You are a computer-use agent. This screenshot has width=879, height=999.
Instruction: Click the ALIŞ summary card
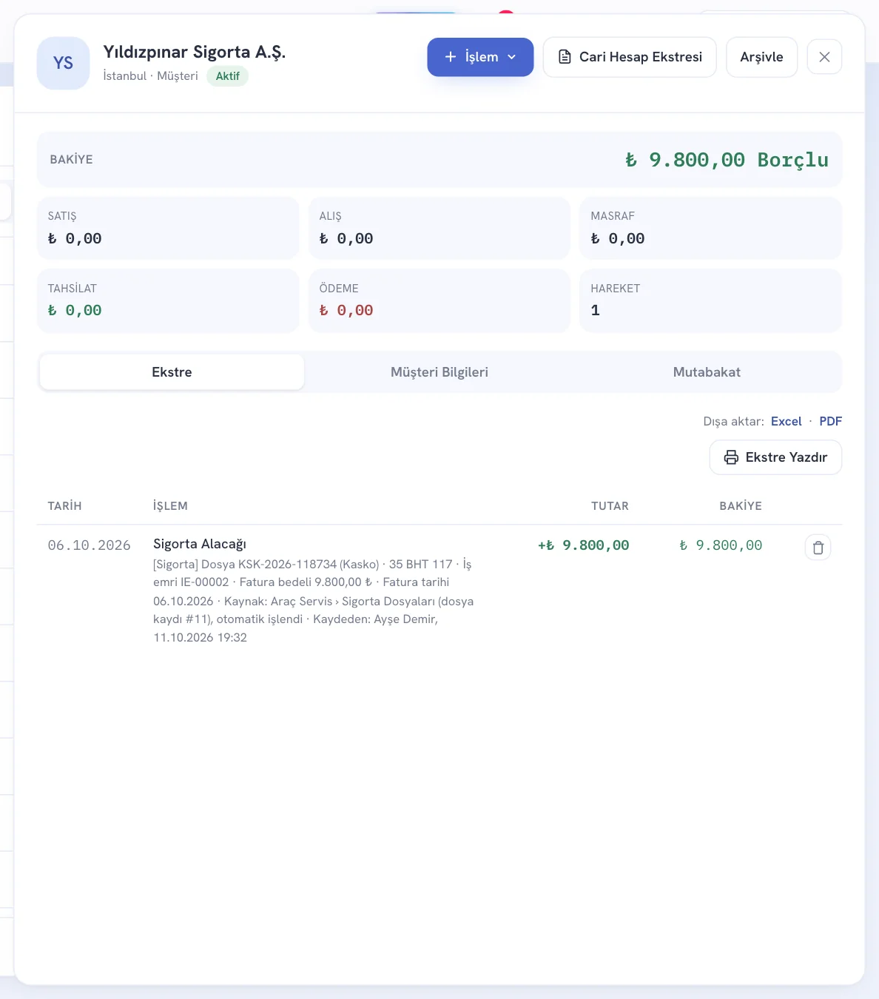coord(439,228)
